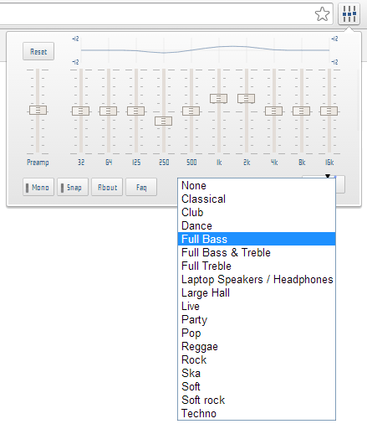Open the Faq page
367x429 pixels.
(x=141, y=187)
